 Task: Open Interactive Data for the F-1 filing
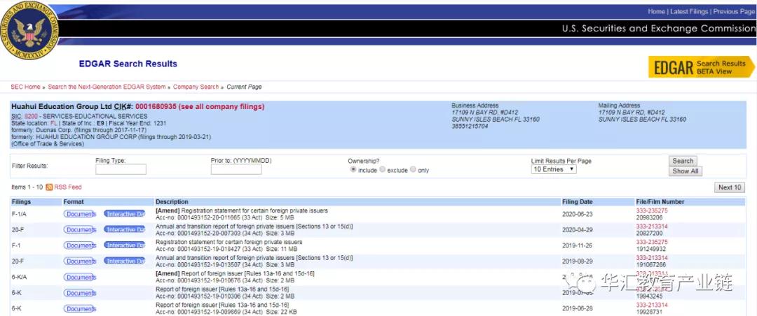point(125,245)
